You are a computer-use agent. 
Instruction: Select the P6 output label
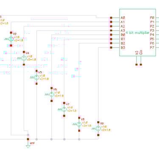coord(152,43)
